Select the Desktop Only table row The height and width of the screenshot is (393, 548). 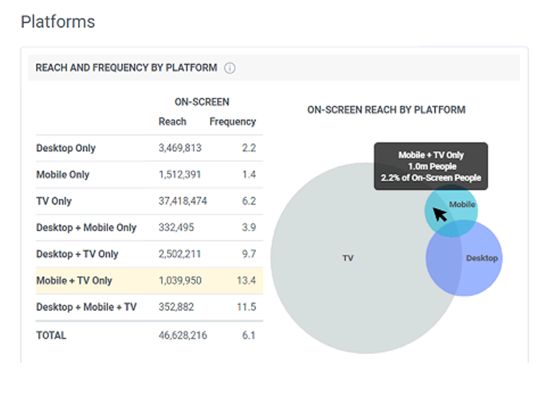(147, 148)
